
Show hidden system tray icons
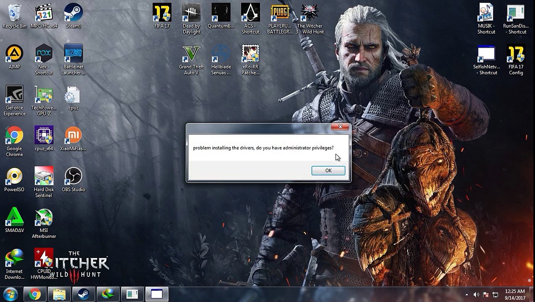467,295
